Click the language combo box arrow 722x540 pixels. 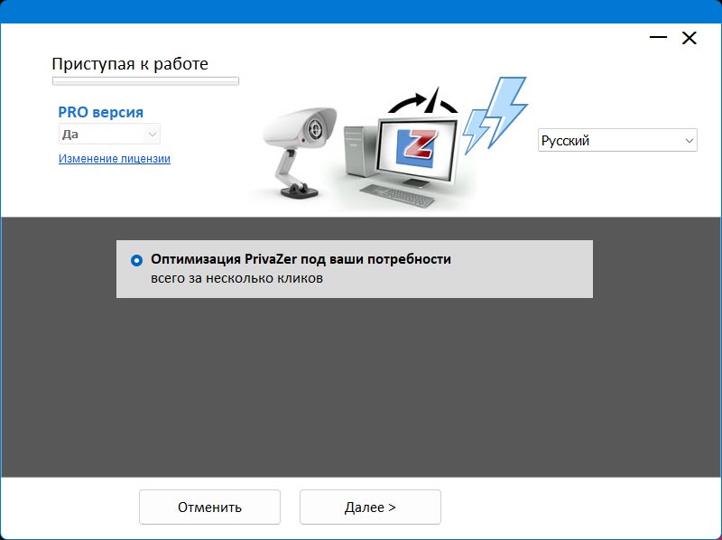coord(690,141)
